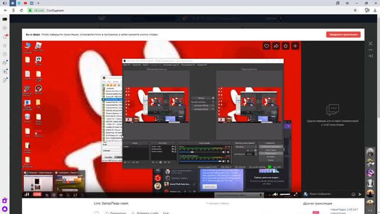The width and height of the screenshot is (380, 214).
Task: Click the plus overlay icon on video
Action: [x=295, y=46]
